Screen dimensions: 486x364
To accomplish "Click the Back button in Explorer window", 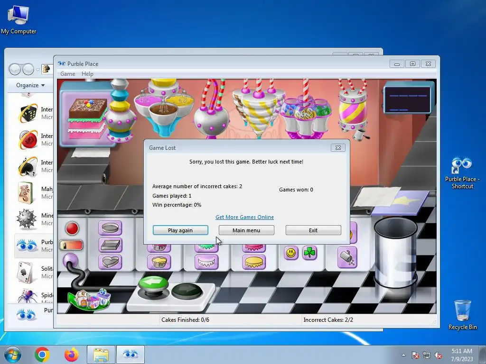I will [x=15, y=69].
